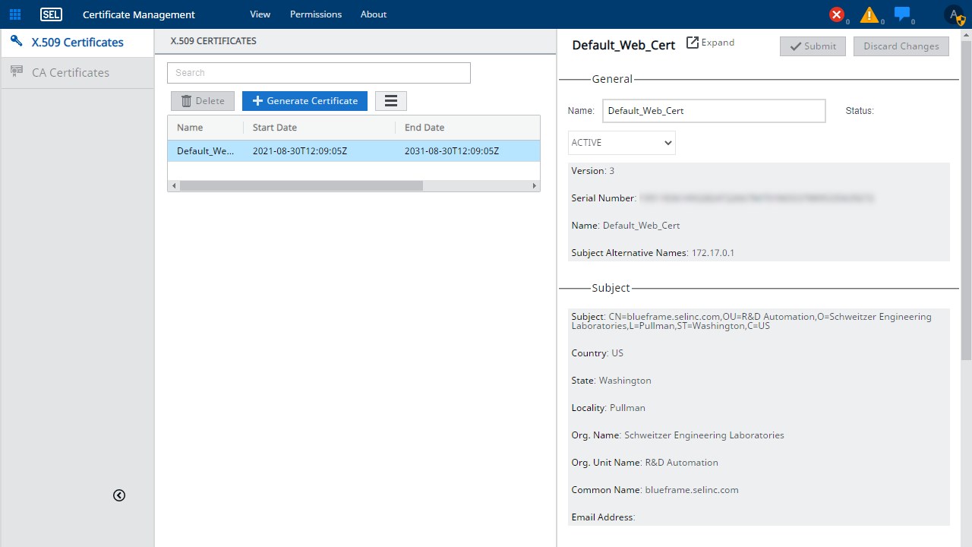Screen dimensions: 972x547
Task: Click the SEL logo
Action: click(51, 14)
